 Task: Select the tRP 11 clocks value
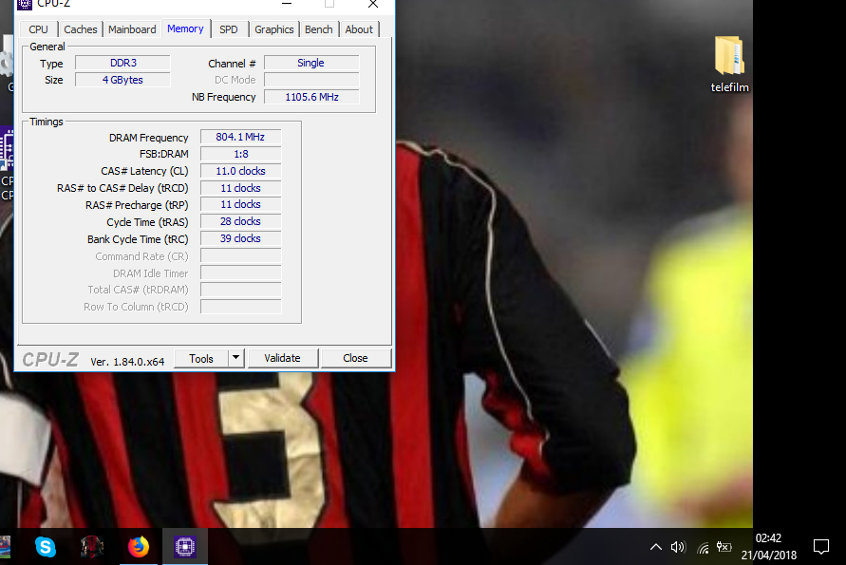pyautogui.click(x=240, y=204)
